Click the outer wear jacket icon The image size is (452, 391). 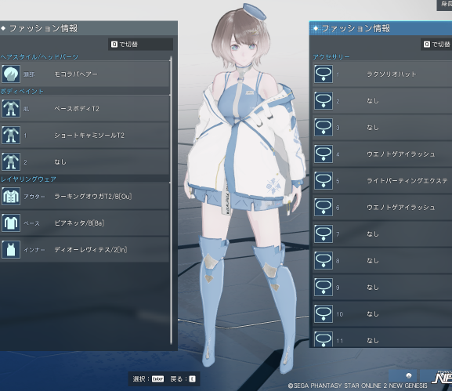pyautogui.click(x=11, y=197)
